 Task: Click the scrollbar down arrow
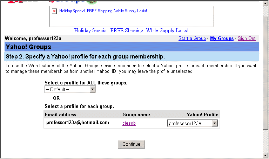(x=265, y=155)
